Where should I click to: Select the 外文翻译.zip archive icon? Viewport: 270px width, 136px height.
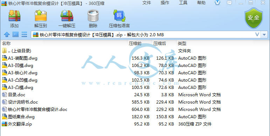tap(5, 124)
